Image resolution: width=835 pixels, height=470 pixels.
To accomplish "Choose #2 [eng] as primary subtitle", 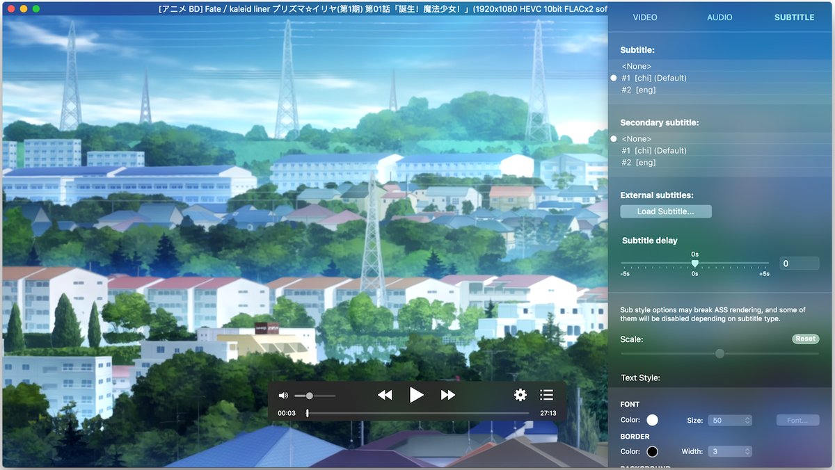I will tap(638, 90).
